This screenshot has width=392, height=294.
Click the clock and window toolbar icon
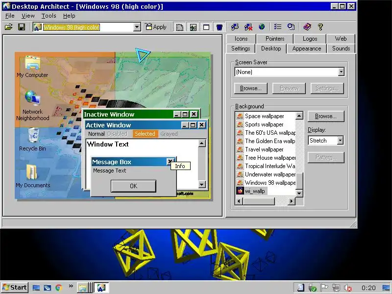291,27
